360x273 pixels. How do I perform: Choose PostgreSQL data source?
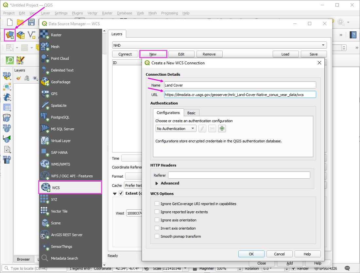click(x=60, y=117)
